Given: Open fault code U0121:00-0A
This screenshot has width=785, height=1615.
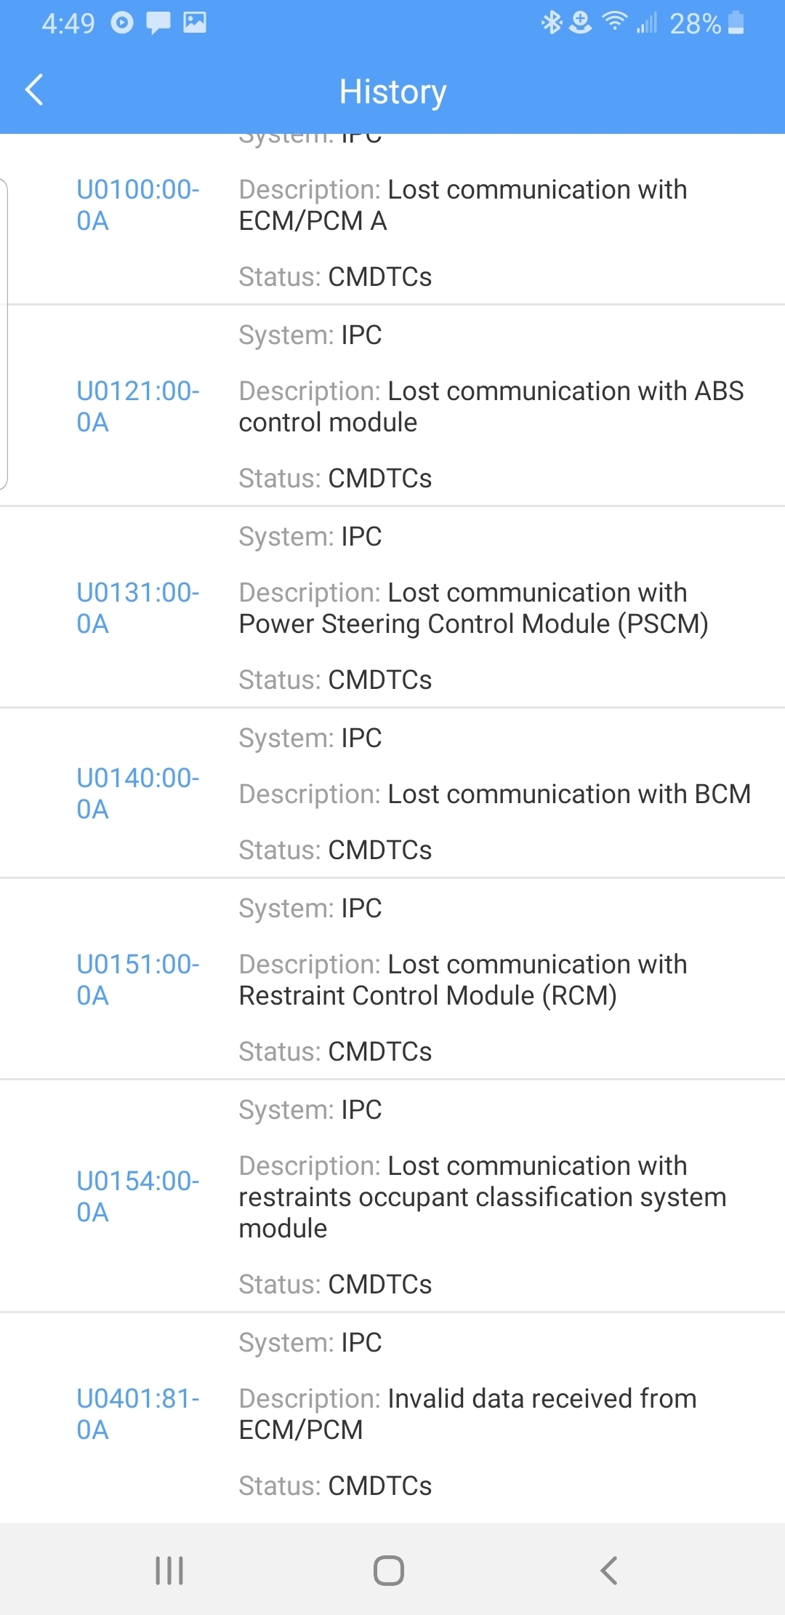Looking at the screenshot, I should [137, 407].
